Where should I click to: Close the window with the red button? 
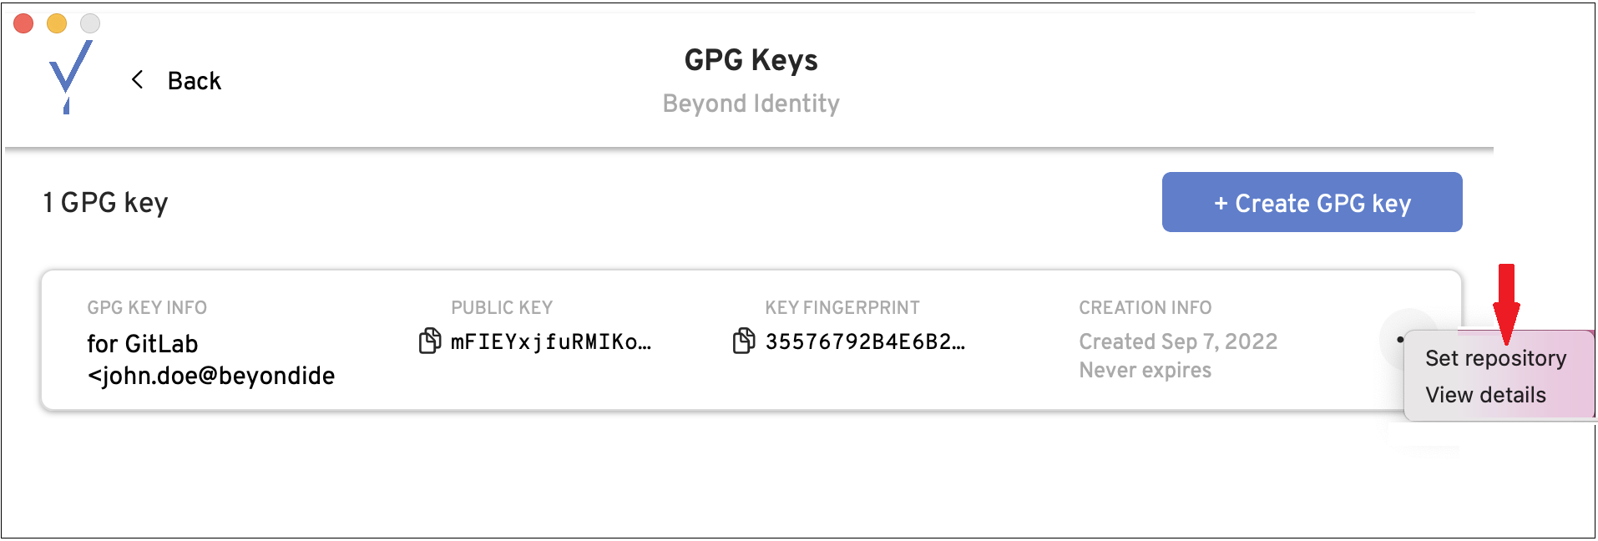pyautogui.click(x=23, y=23)
